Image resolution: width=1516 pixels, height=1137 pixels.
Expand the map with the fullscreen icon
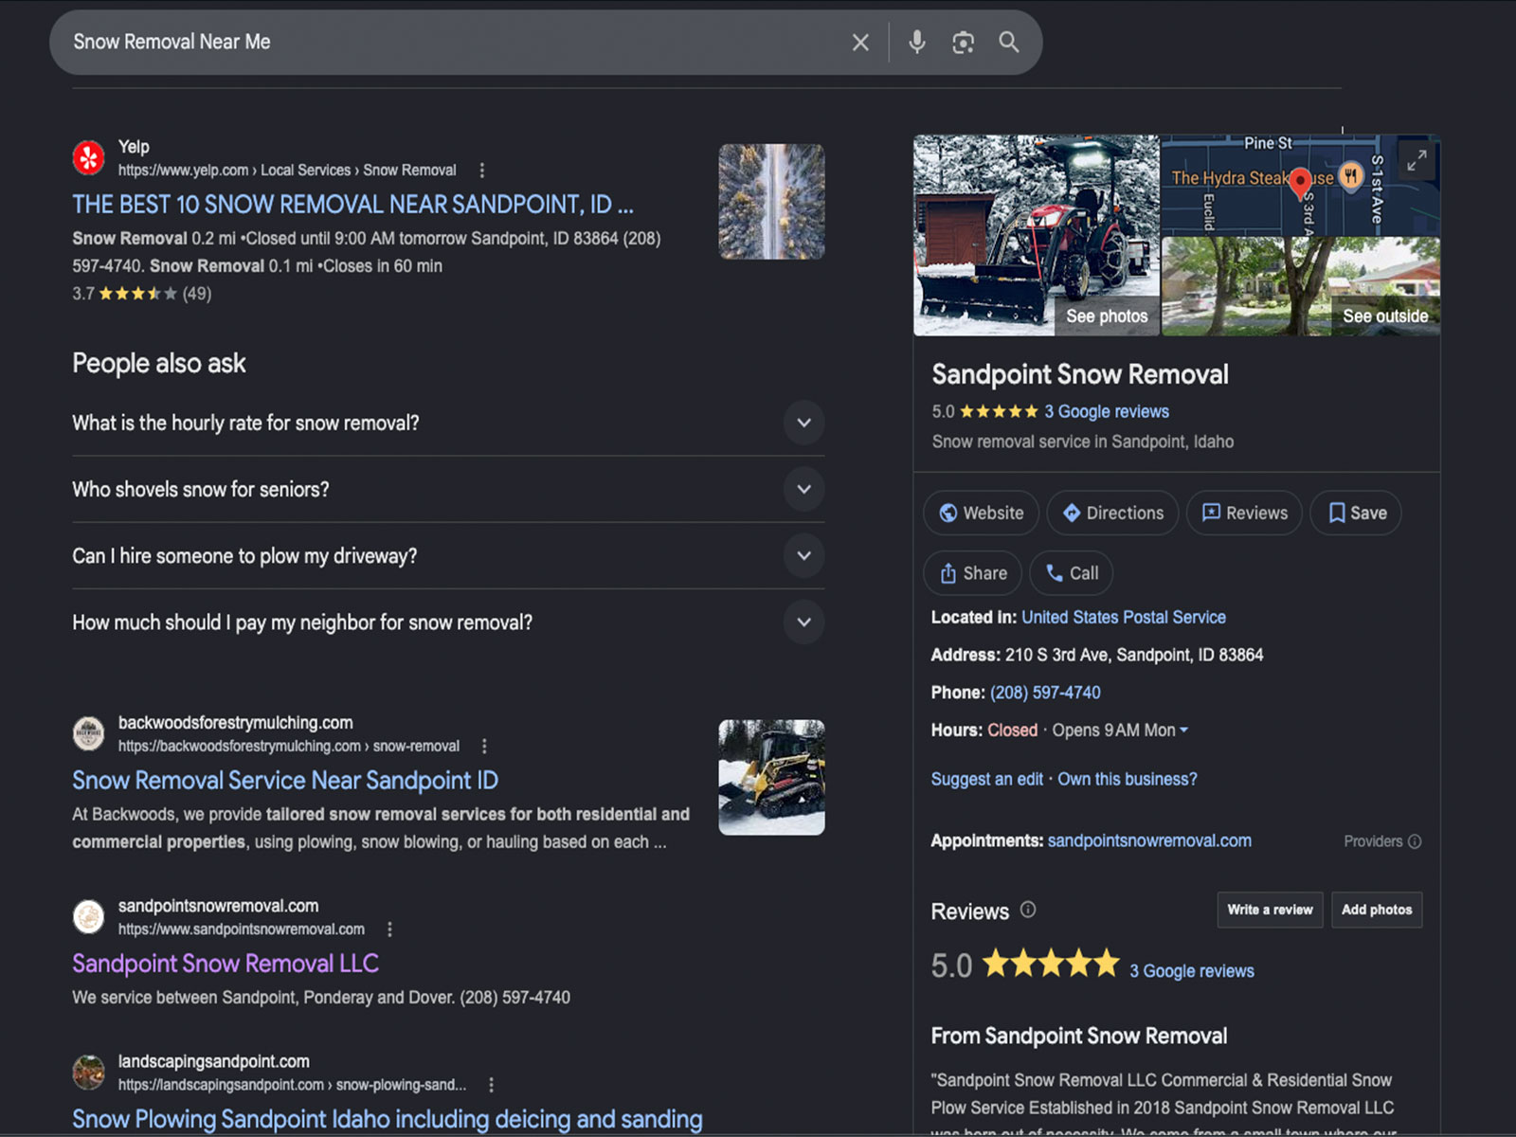coord(1416,161)
